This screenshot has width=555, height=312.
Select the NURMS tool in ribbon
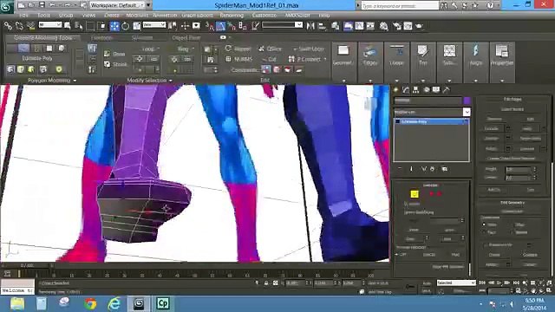click(x=239, y=59)
